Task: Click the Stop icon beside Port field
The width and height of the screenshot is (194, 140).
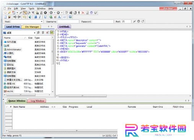Action: (139, 21)
